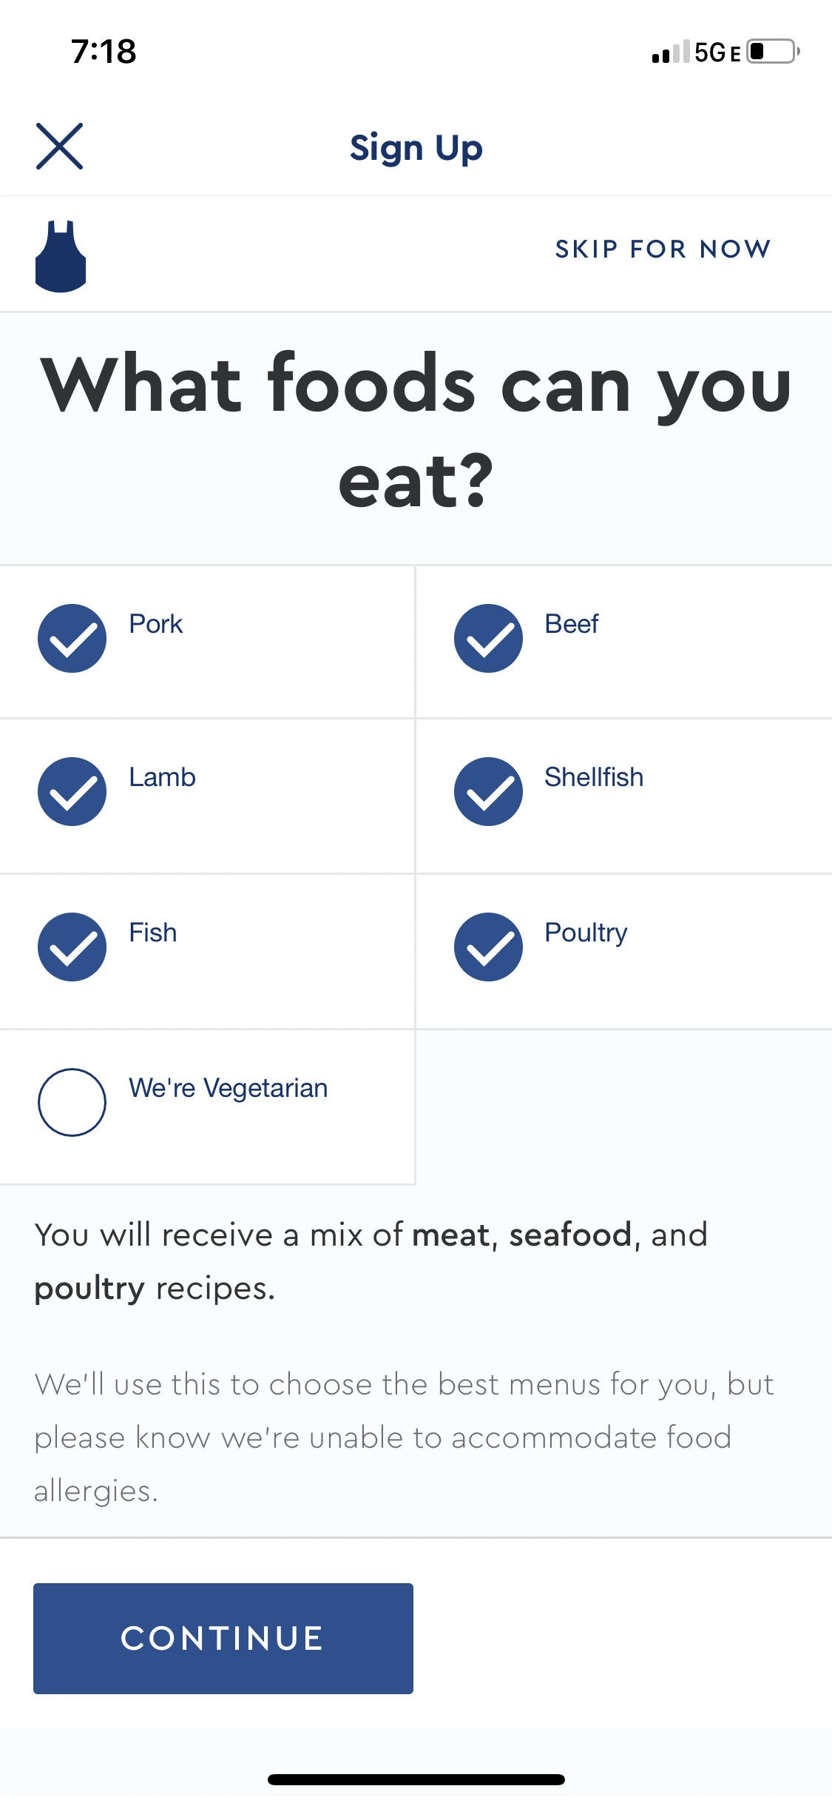Image resolution: width=832 pixels, height=1803 pixels.
Task: Uncheck the Pork checkmark circle
Action: click(72, 638)
